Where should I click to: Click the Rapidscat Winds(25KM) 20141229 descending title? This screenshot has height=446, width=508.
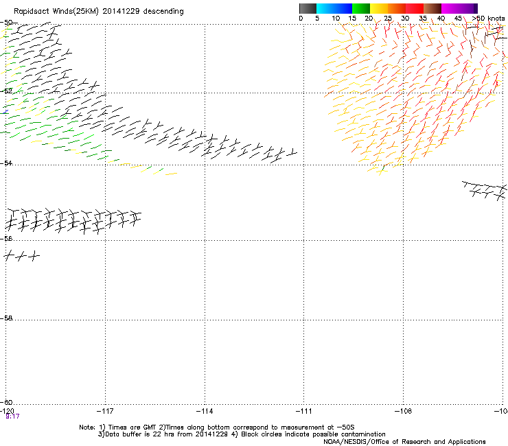click(98, 12)
